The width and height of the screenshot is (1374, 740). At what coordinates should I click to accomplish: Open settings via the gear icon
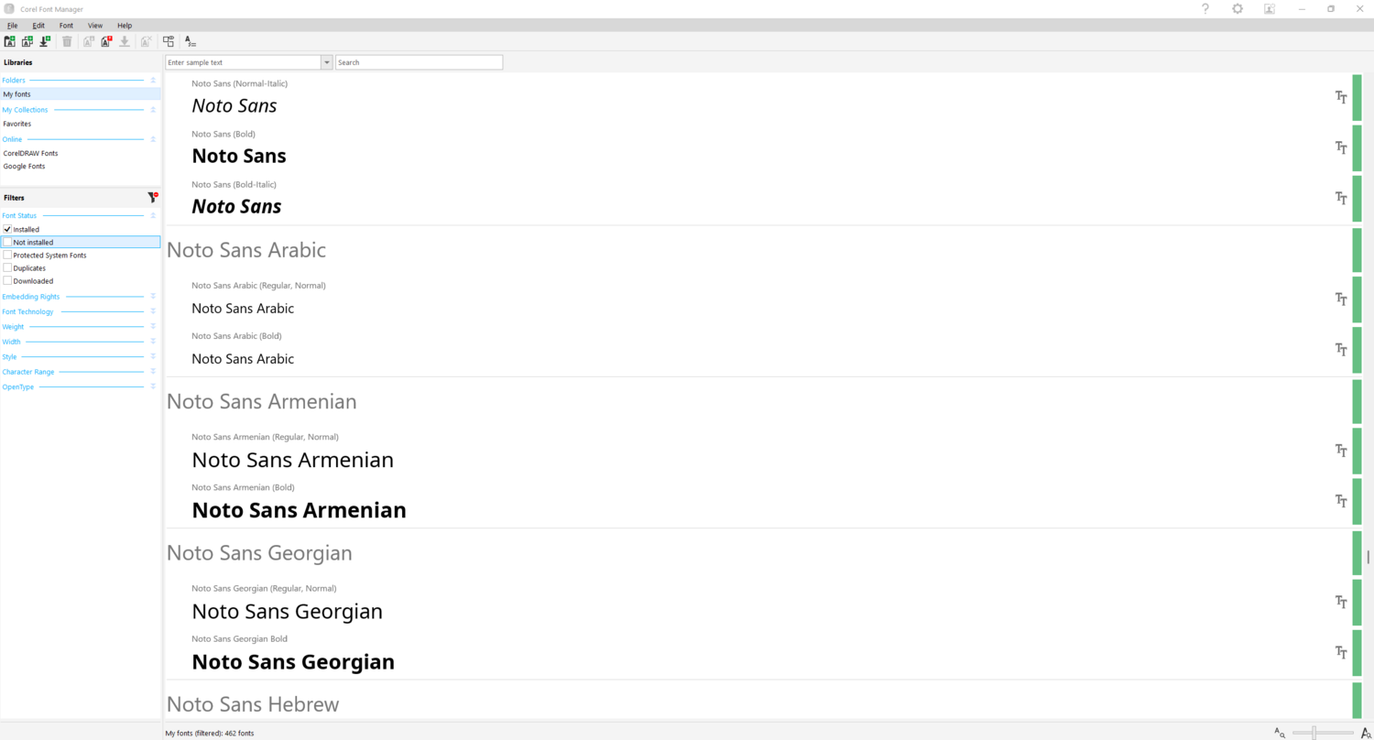click(1238, 8)
